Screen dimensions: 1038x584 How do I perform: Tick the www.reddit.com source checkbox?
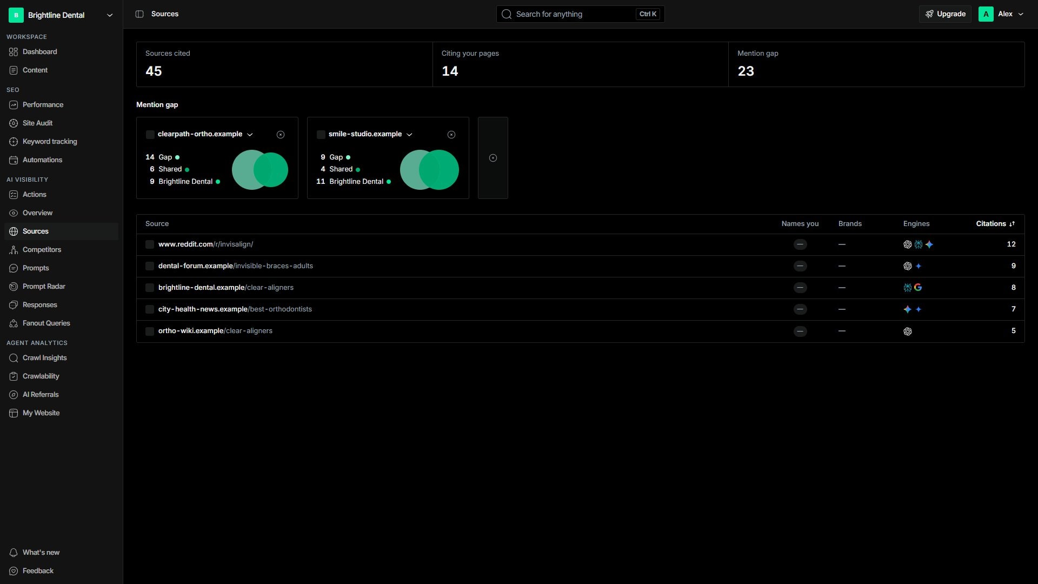pos(150,245)
